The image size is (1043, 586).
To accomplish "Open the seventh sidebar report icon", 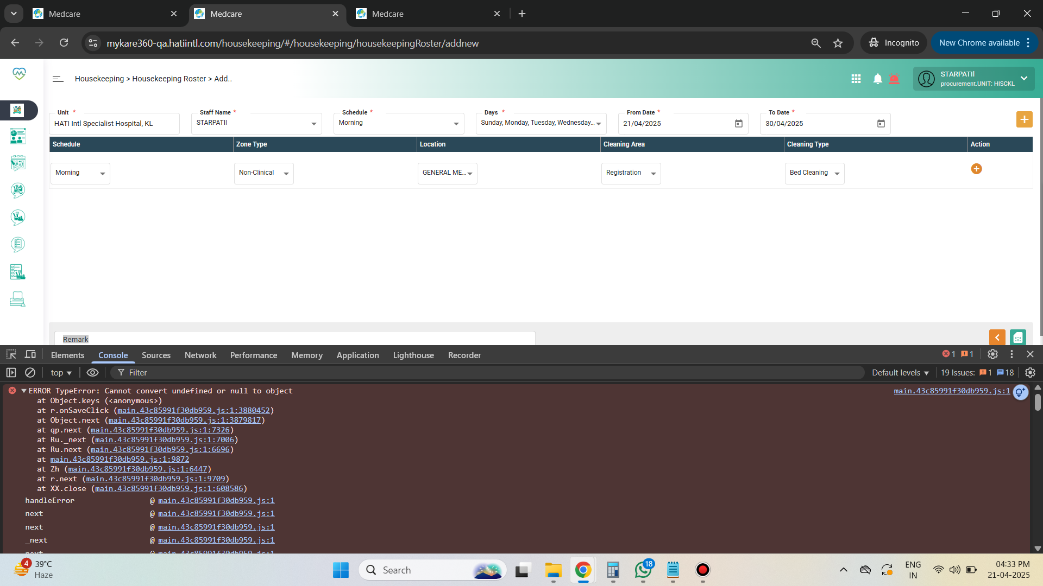I will 18,272.
